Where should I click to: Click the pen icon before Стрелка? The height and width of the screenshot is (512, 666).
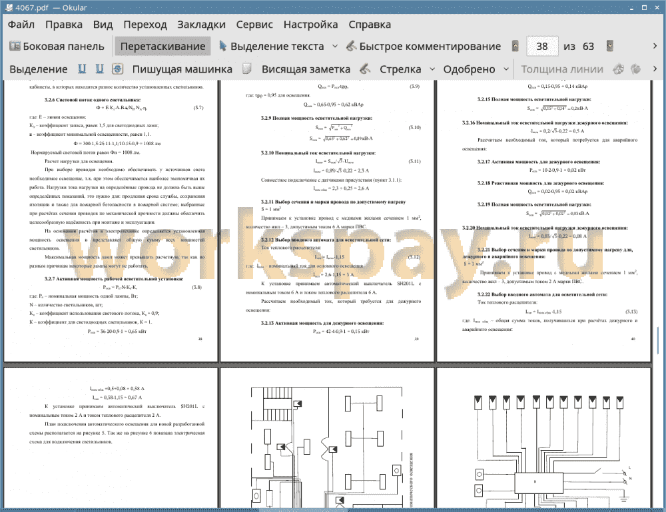point(365,69)
